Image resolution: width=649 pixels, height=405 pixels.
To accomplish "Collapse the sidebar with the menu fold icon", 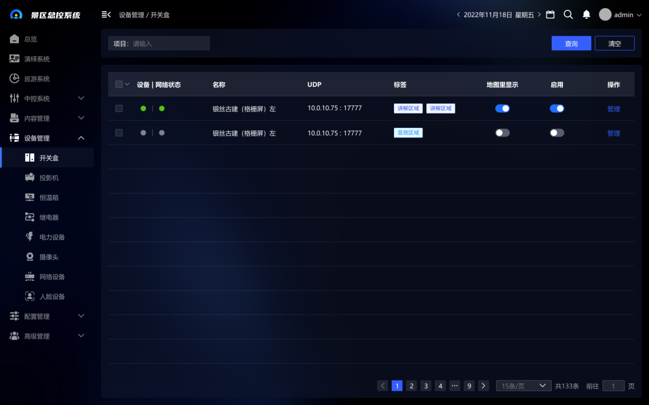I will click(x=106, y=15).
